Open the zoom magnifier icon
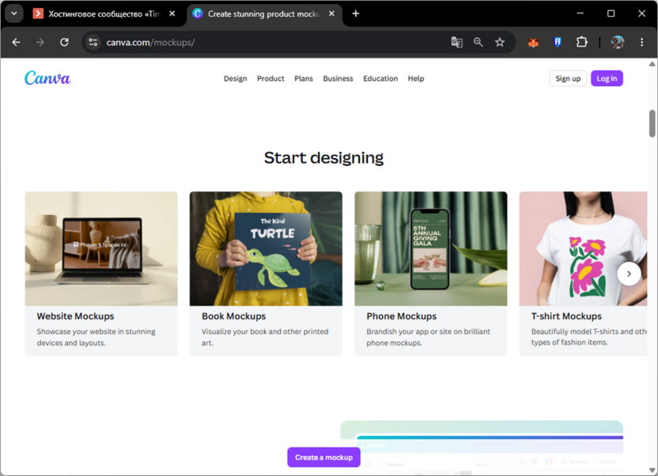Screen dimensions: 658x476 click(x=478, y=43)
